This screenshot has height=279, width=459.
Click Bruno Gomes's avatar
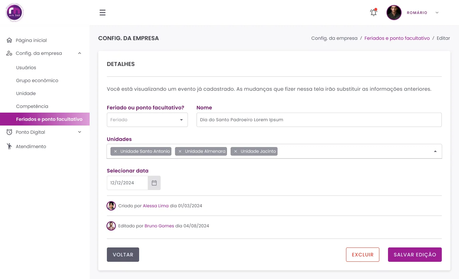(x=111, y=226)
